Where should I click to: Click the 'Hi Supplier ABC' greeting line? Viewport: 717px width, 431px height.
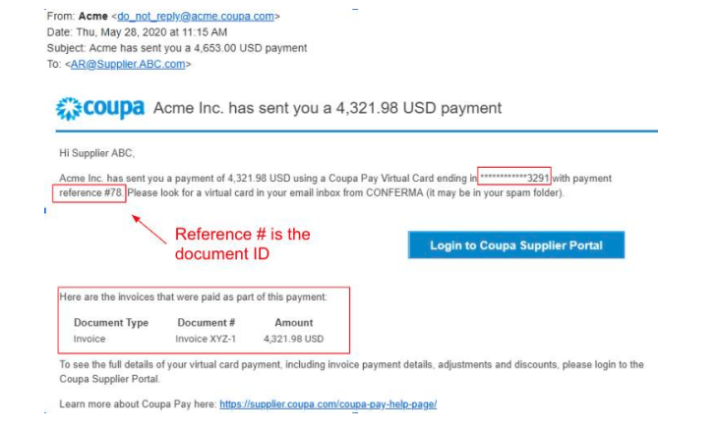coord(96,152)
